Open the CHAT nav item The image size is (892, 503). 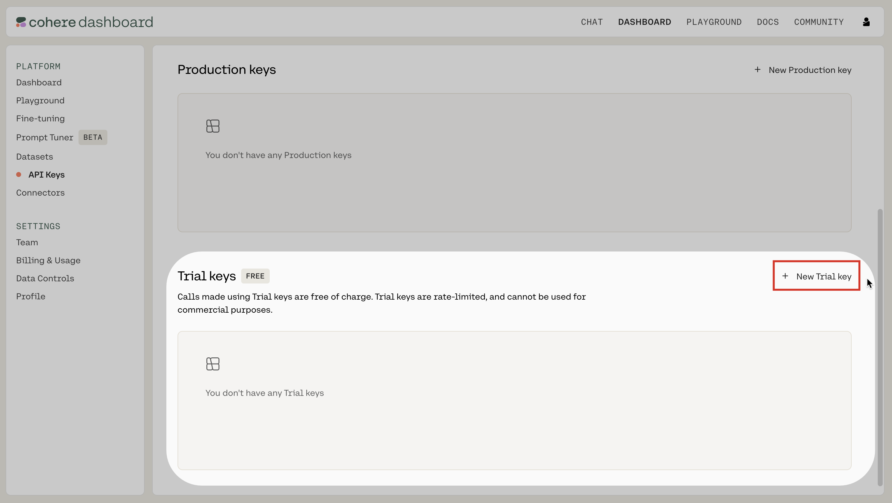pos(592,22)
